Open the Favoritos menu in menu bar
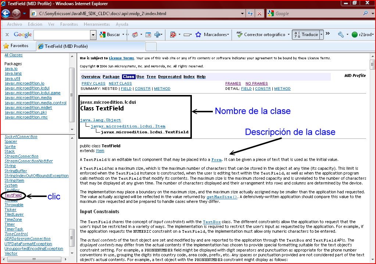 [69, 24]
